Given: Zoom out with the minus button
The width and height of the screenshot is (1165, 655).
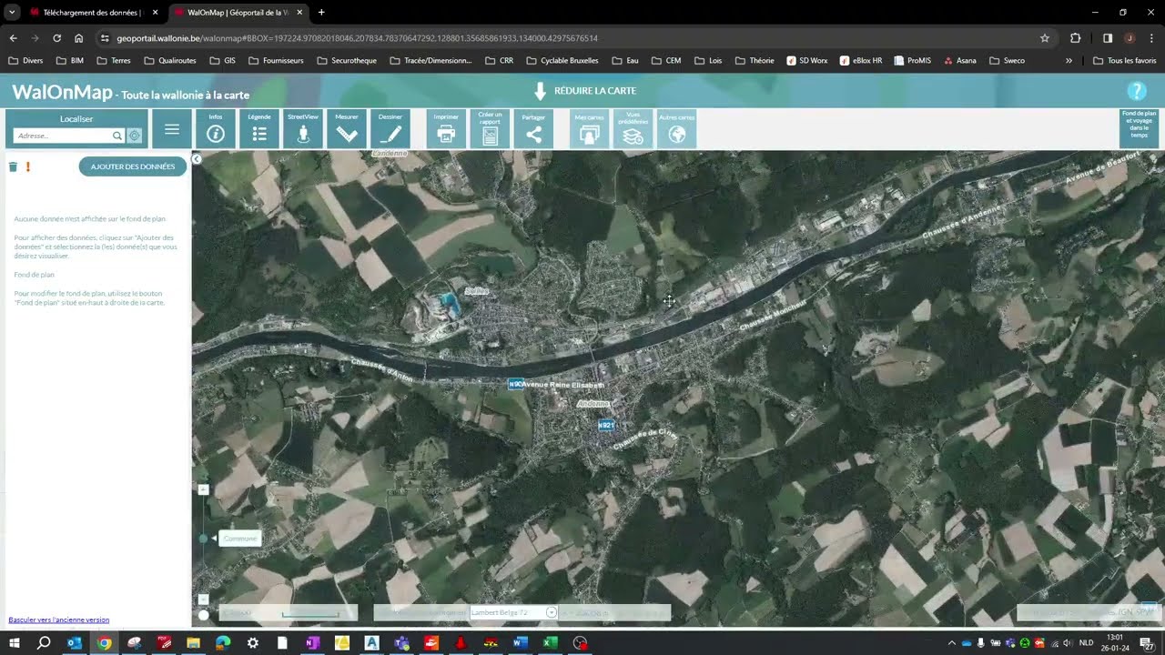Looking at the screenshot, I should (x=204, y=599).
